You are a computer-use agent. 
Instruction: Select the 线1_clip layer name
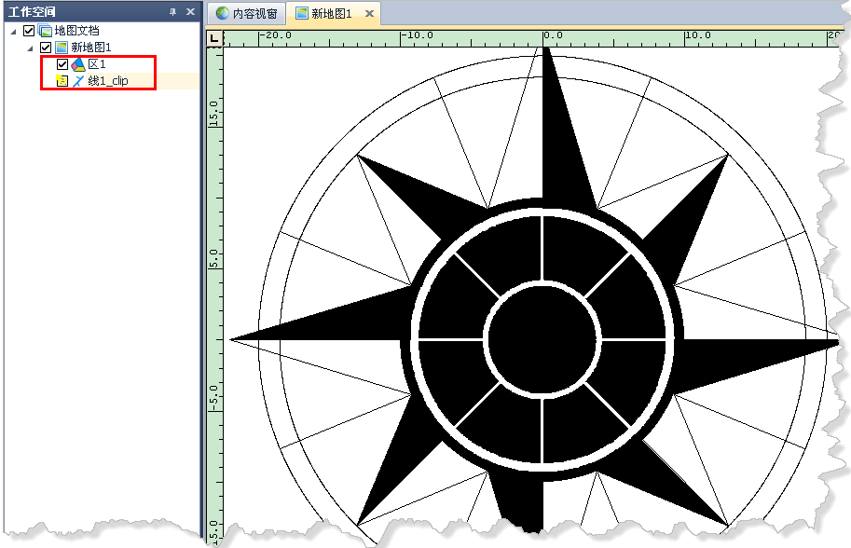107,81
